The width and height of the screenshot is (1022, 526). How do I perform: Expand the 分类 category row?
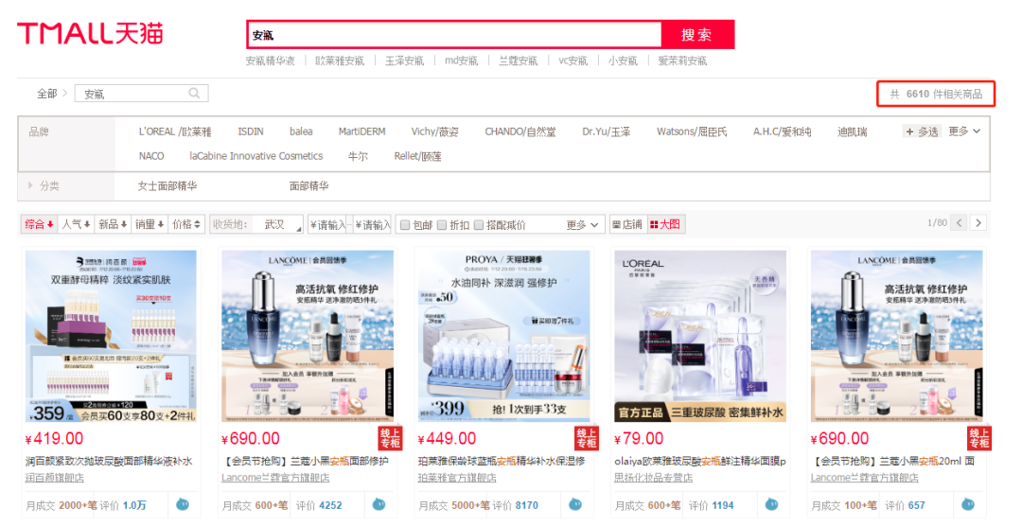click(x=44, y=185)
